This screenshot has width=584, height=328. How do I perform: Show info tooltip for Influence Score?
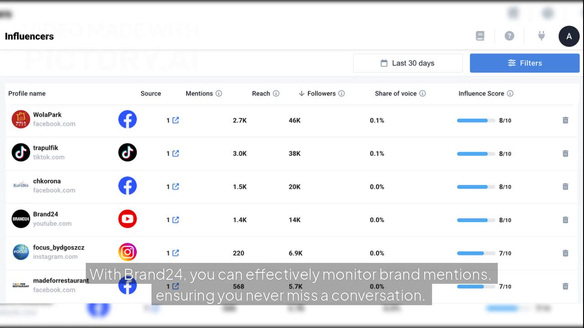coord(510,93)
